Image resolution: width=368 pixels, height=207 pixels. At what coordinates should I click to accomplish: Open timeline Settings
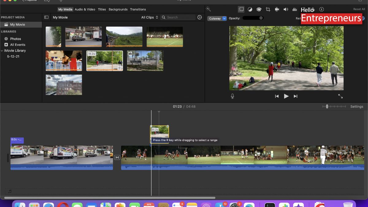357,107
